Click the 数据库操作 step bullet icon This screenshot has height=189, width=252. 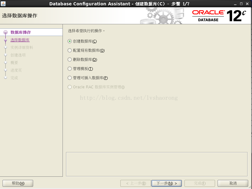5,32
